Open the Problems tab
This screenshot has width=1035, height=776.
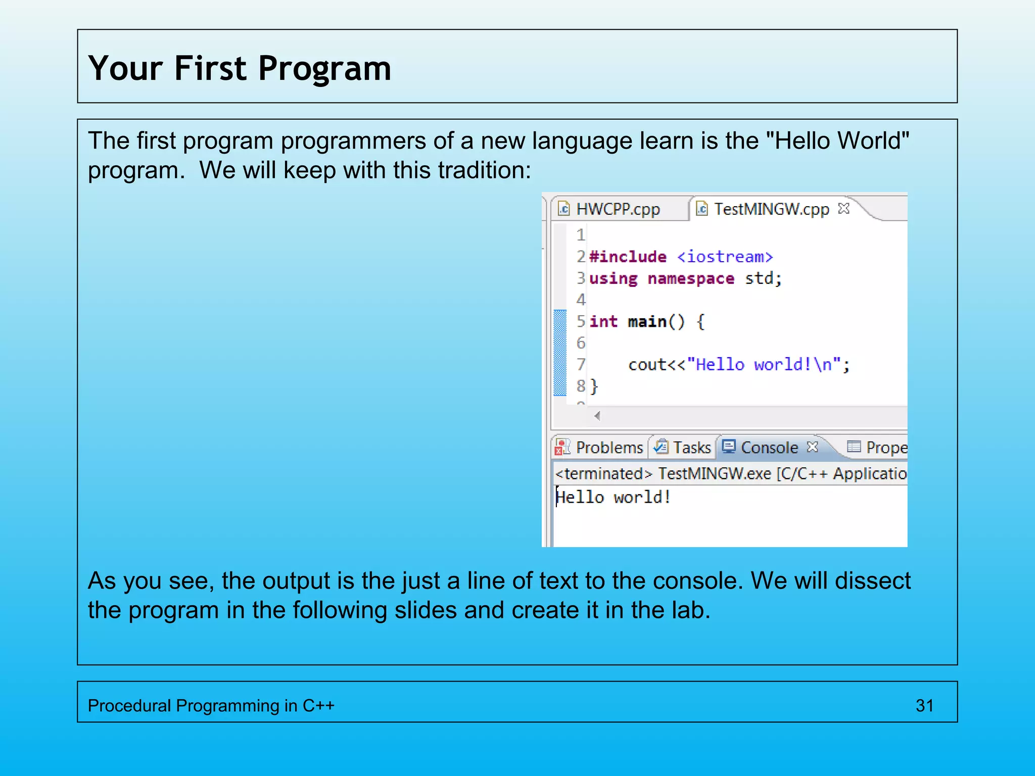point(599,447)
